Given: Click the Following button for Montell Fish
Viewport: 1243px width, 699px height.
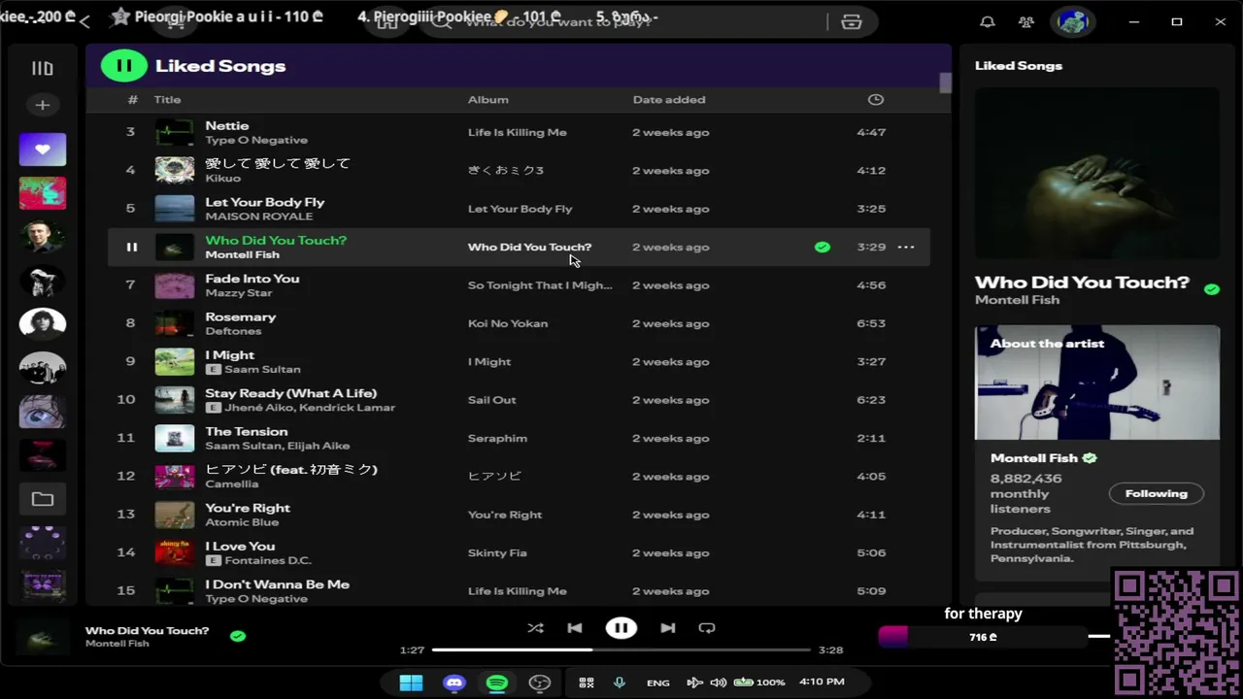Looking at the screenshot, I should (x=1157, y=493).
